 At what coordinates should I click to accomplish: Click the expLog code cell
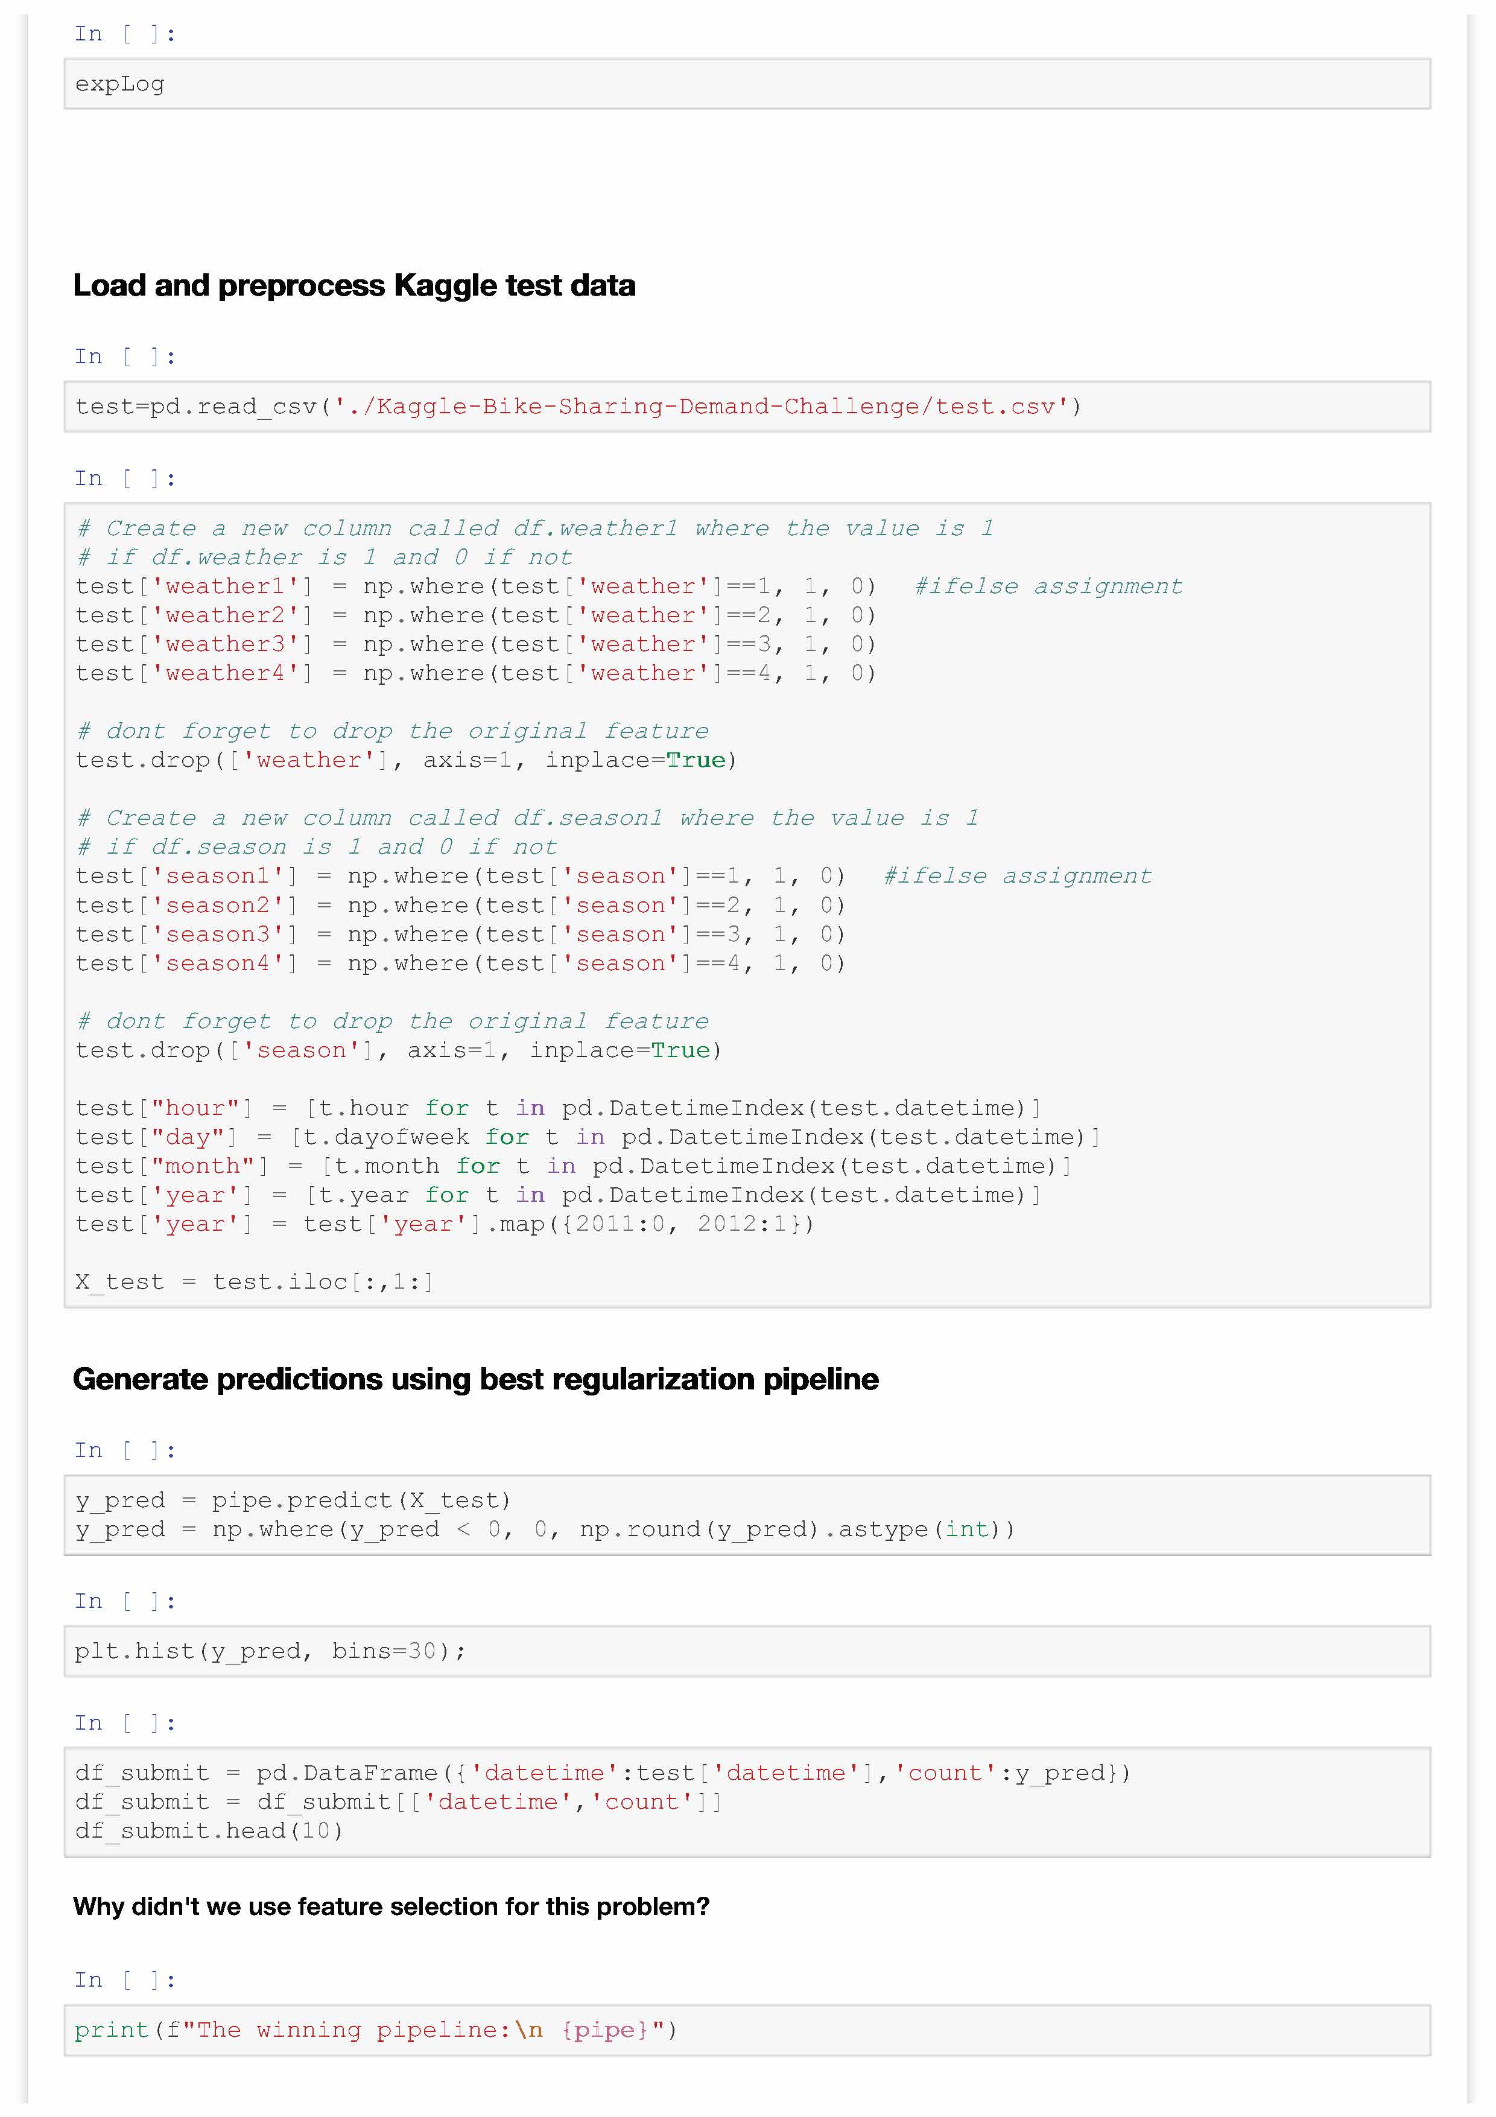747,84
